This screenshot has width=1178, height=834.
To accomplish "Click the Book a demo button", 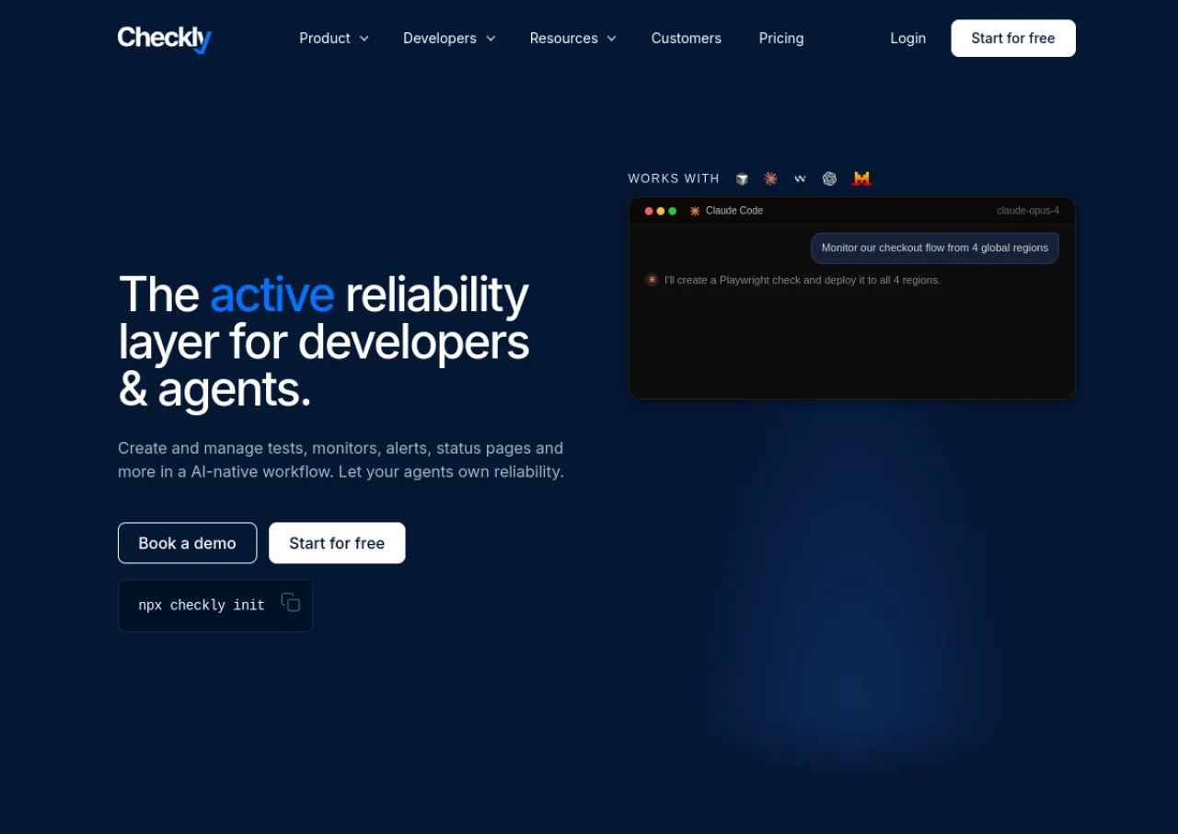I will pyautogui.click(x=188, y=543).
